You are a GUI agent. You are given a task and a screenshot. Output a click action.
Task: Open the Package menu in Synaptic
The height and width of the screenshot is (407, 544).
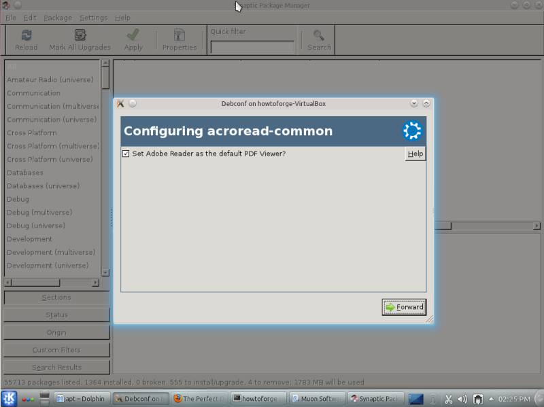point(58,18)
